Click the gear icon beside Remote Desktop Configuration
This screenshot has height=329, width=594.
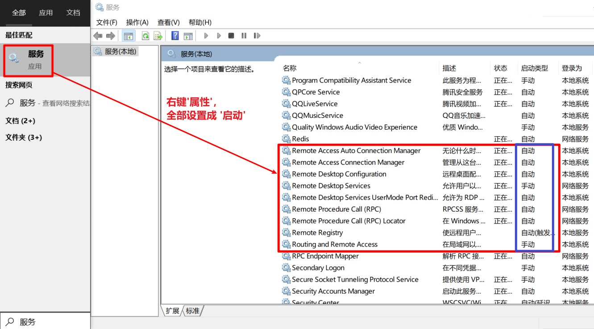point(286,174)
